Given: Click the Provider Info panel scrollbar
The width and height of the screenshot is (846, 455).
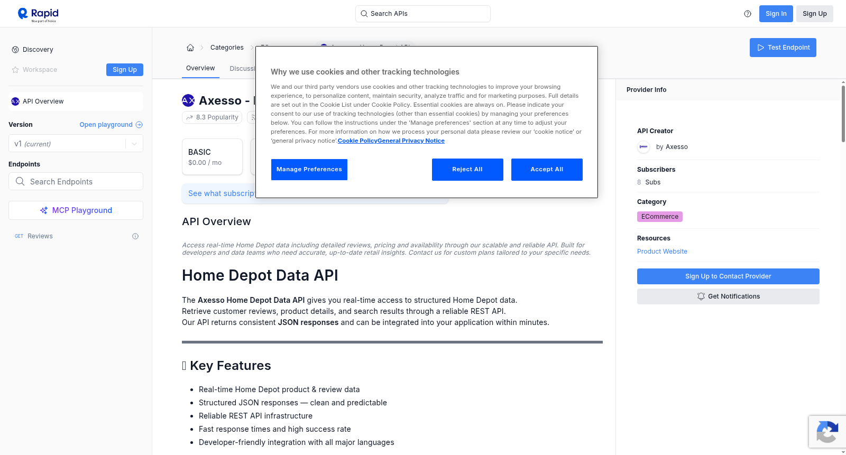Looking at the screenshot, I should click(843, 114).
